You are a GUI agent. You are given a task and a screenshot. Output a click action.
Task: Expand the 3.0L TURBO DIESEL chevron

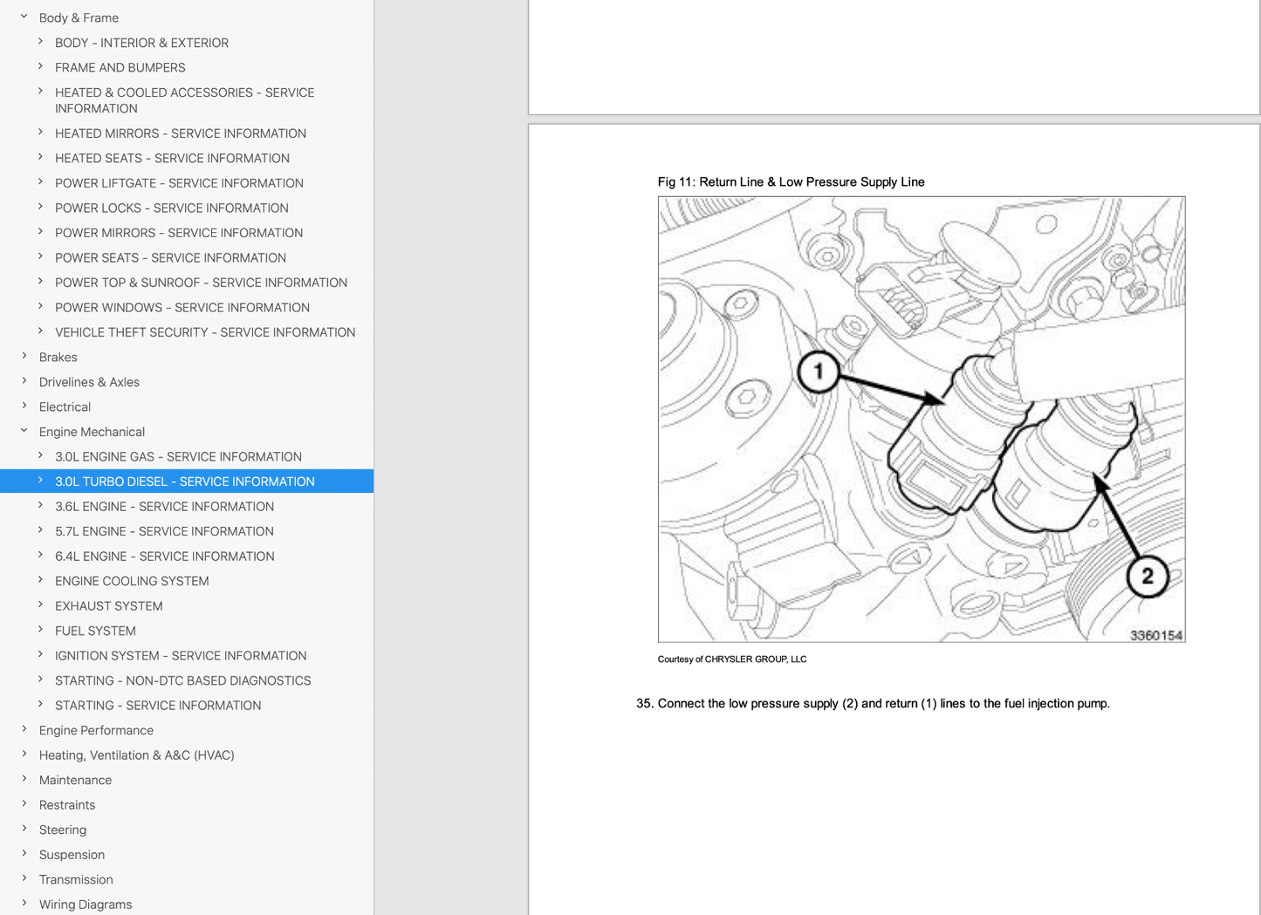click(40, 481)
